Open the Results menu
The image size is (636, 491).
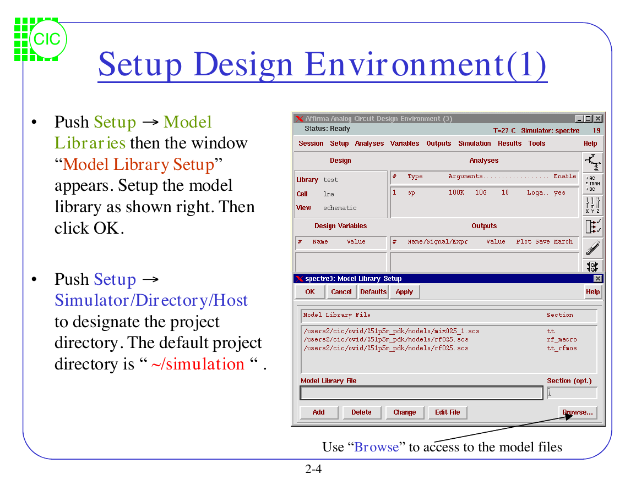[510, 144]
